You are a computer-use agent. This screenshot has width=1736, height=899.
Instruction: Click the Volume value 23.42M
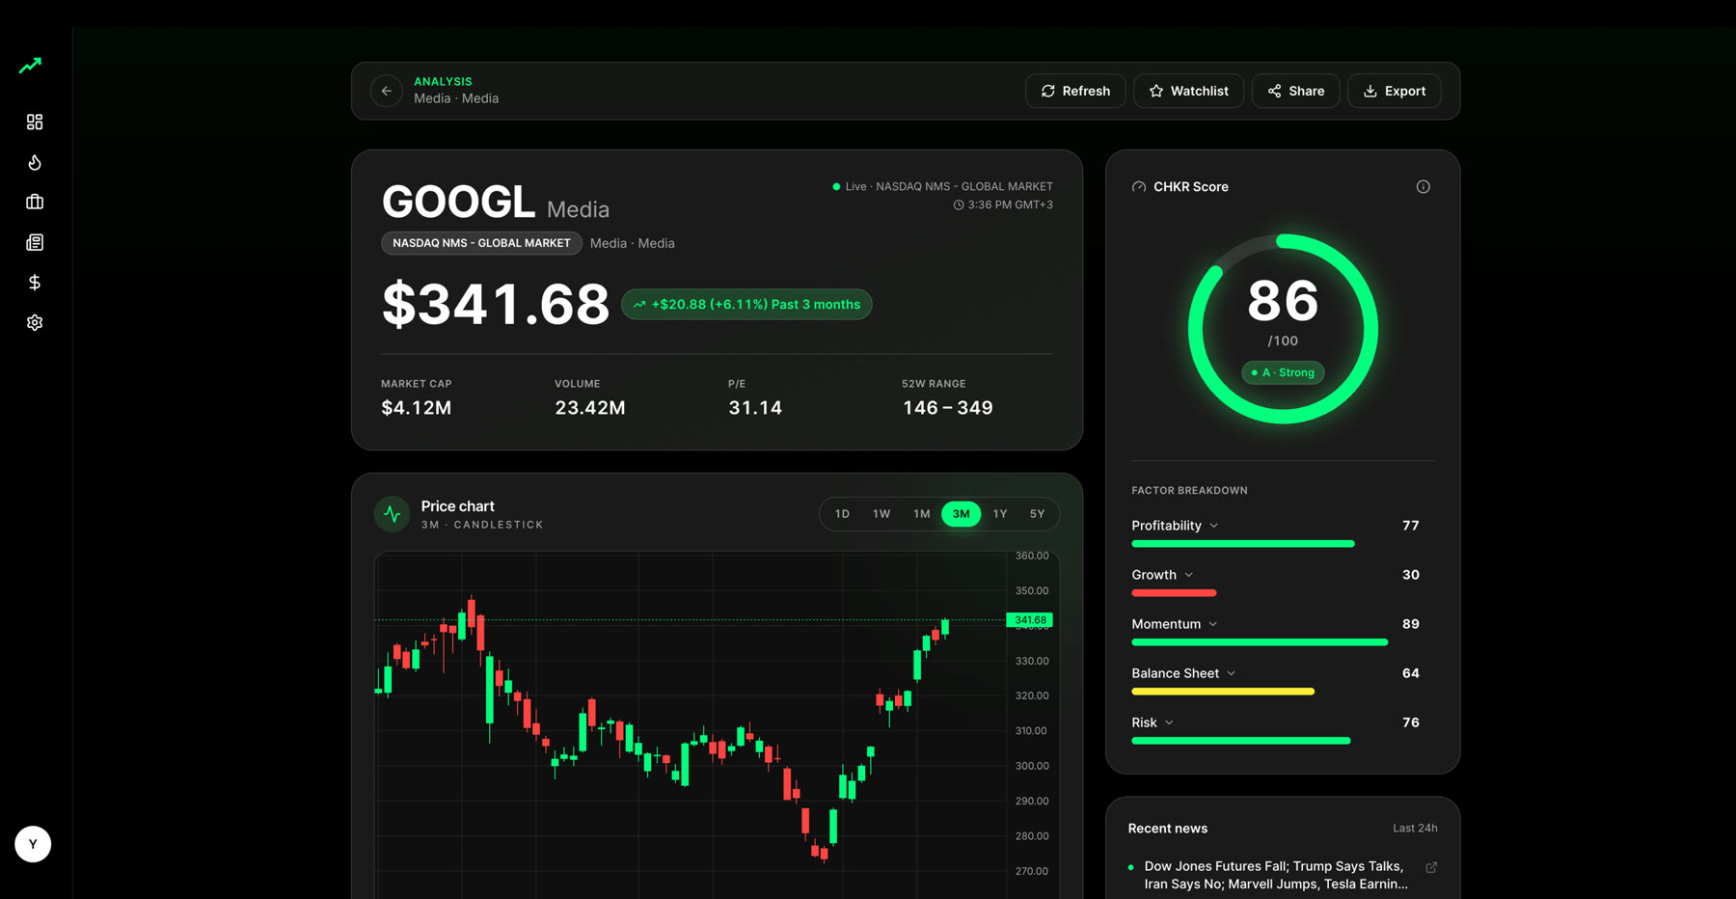(590, 408)
